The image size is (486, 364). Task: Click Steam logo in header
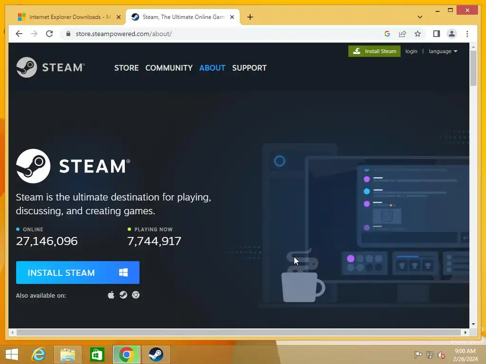tap(50, 67)
